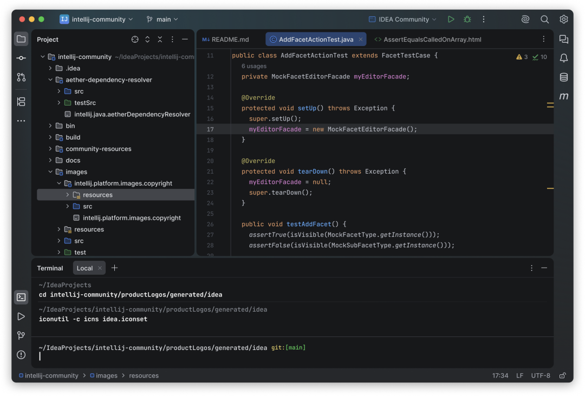The image size is (585, 396).
Task: Expand the src folder under aether-dependency-resolver
Action: pos(58,91)
